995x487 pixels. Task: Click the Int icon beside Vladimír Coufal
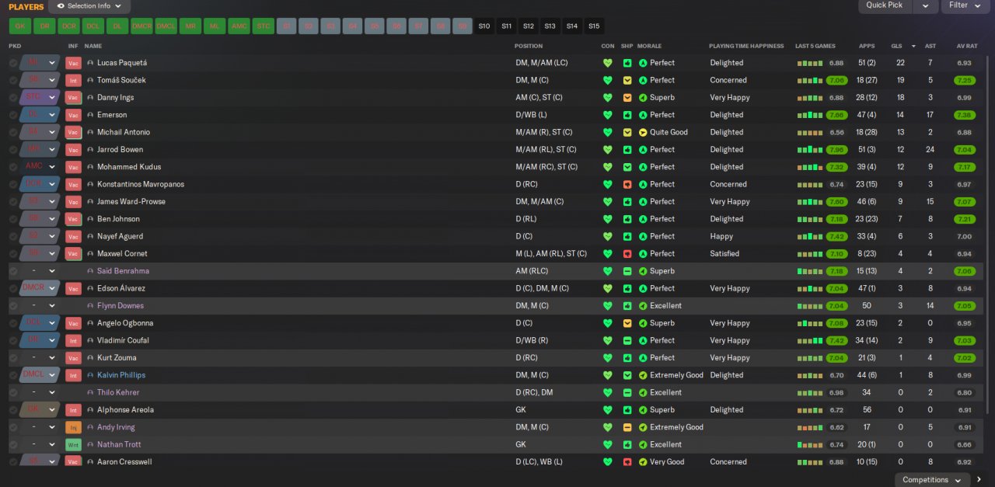point(74,340)
